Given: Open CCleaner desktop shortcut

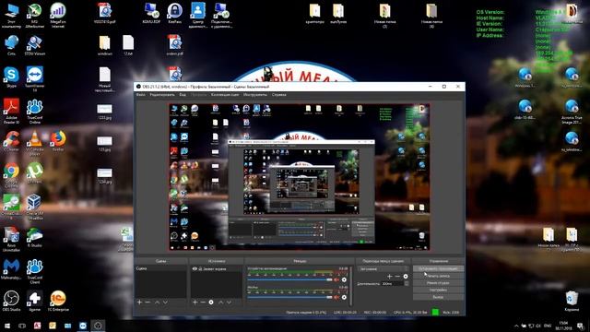Looking at the screenshot, I should click(11, 141).
